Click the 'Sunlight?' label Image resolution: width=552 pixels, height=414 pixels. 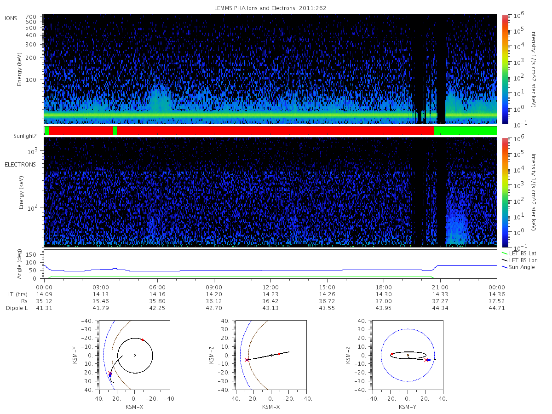[x=26, y=137]
